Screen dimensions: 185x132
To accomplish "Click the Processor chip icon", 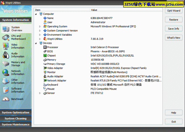I will [x=45, y=47].
